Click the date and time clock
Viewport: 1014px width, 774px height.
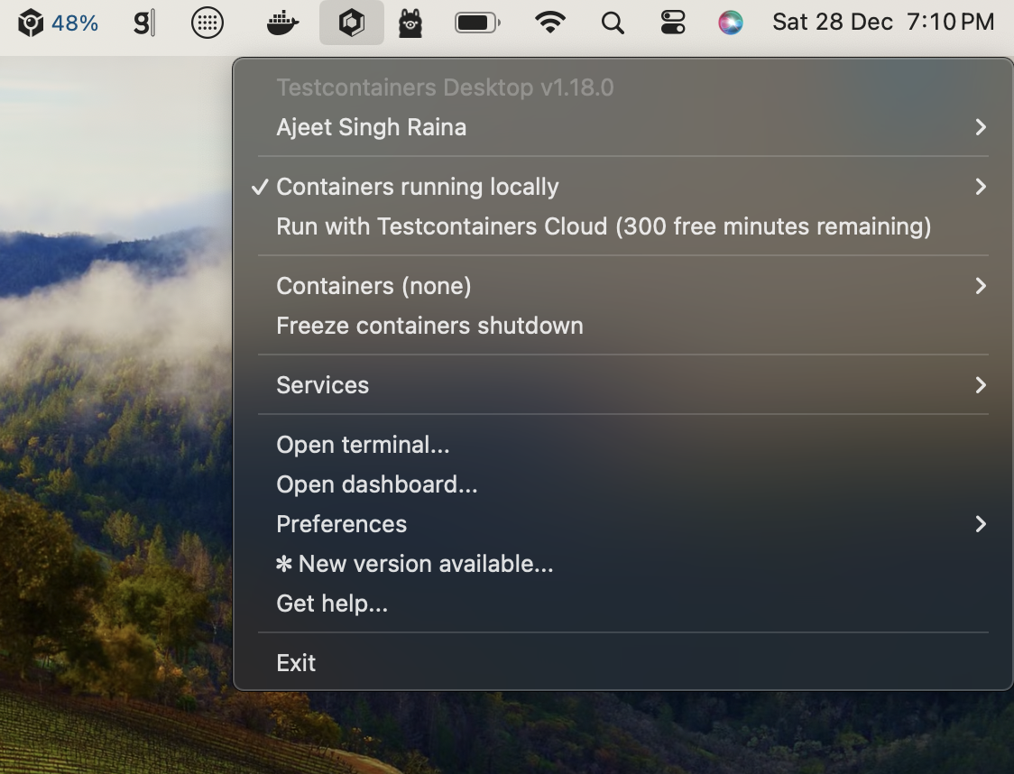[x=883, y=23]
